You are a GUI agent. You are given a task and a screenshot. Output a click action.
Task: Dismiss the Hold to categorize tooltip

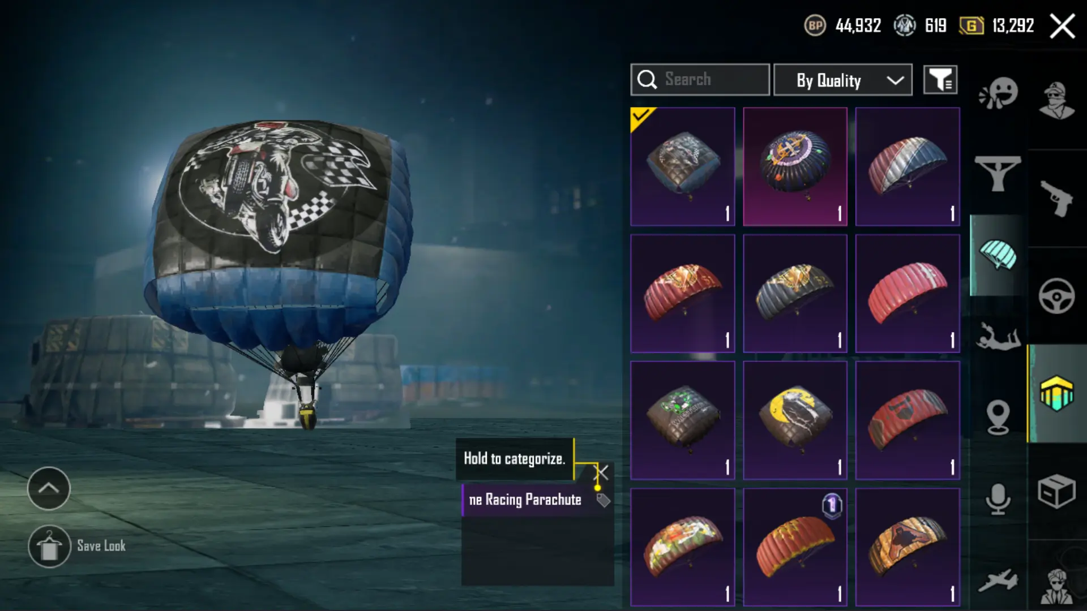tap(602, 472)
